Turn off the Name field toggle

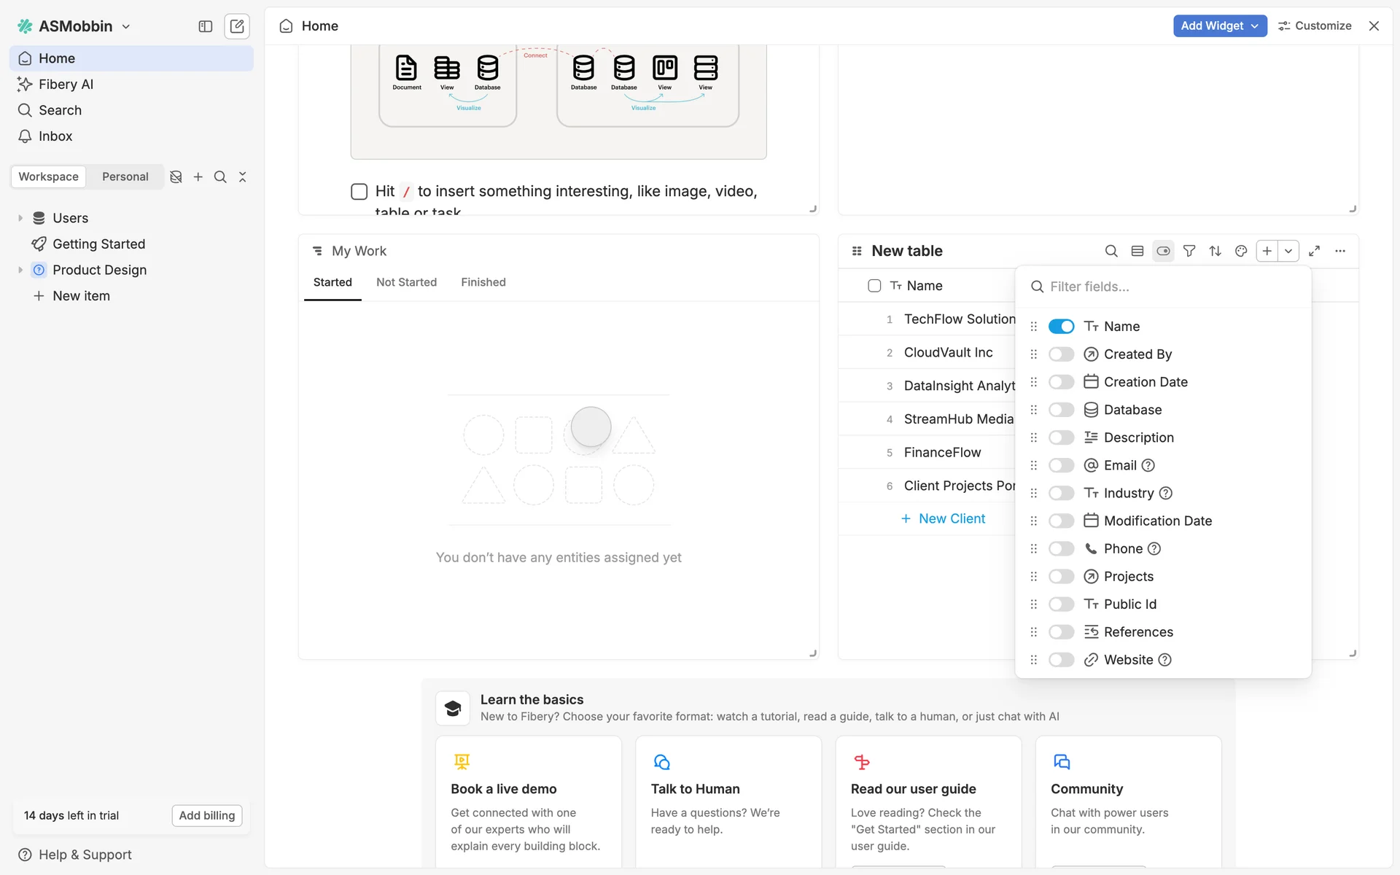[1061, 327]
